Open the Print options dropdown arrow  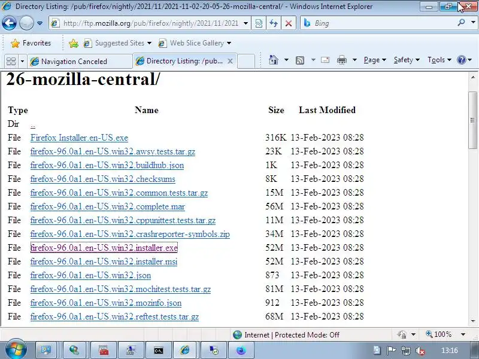354,60
